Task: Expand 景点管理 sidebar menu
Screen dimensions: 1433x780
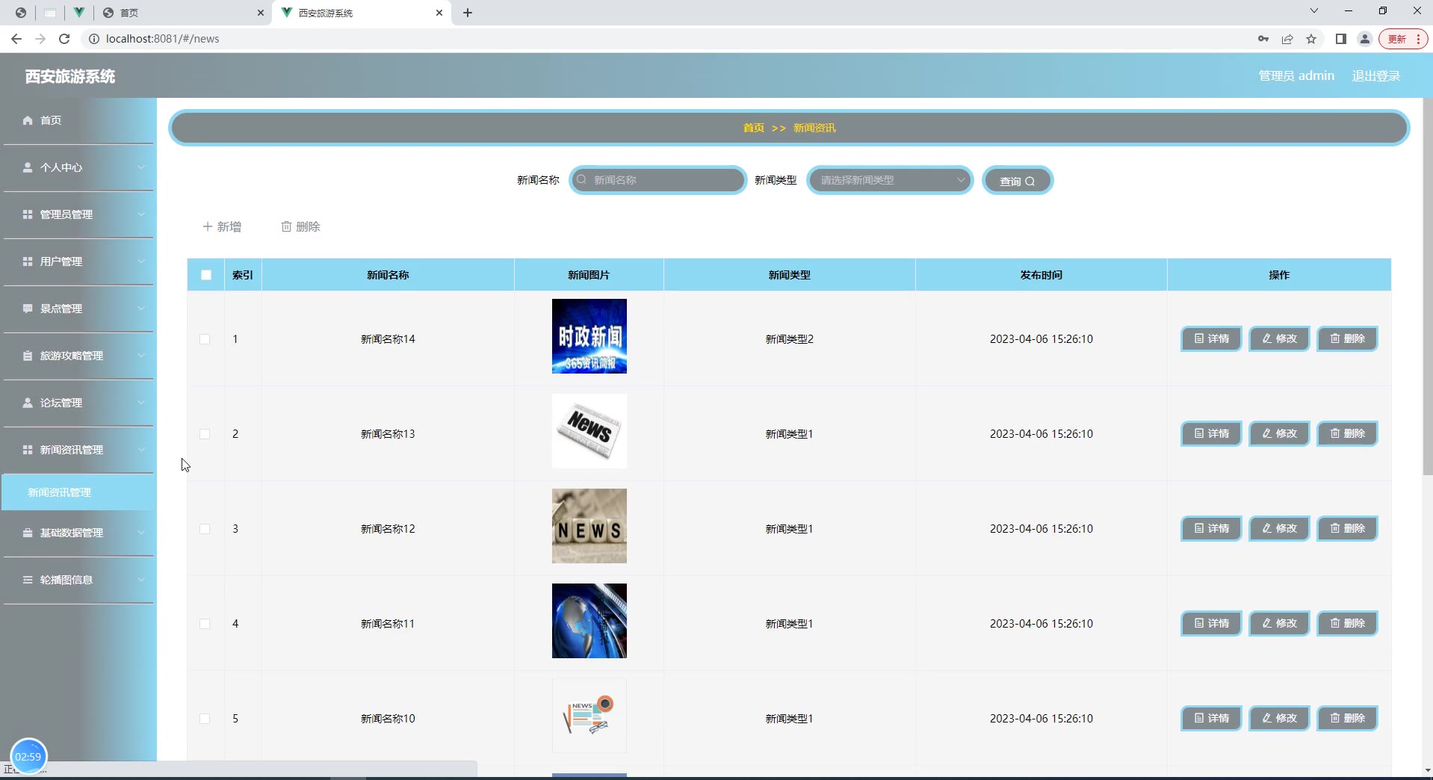Action: point(78,309)
